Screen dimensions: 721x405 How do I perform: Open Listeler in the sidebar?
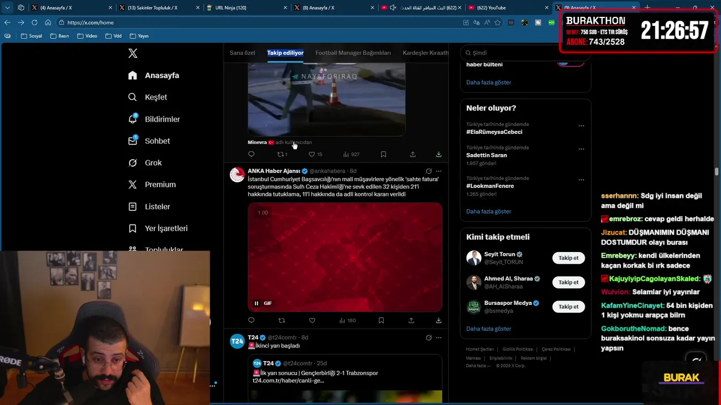click(149, 206)
